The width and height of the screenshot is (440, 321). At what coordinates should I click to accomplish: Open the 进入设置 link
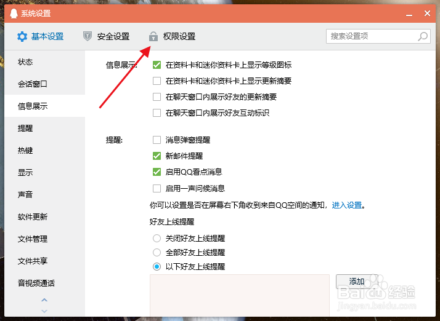click(x=347, y=205)
